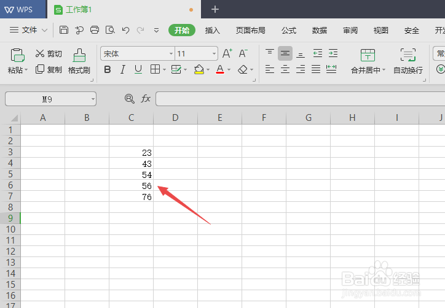
Task: Align text to top of cell
Action: 270,53
